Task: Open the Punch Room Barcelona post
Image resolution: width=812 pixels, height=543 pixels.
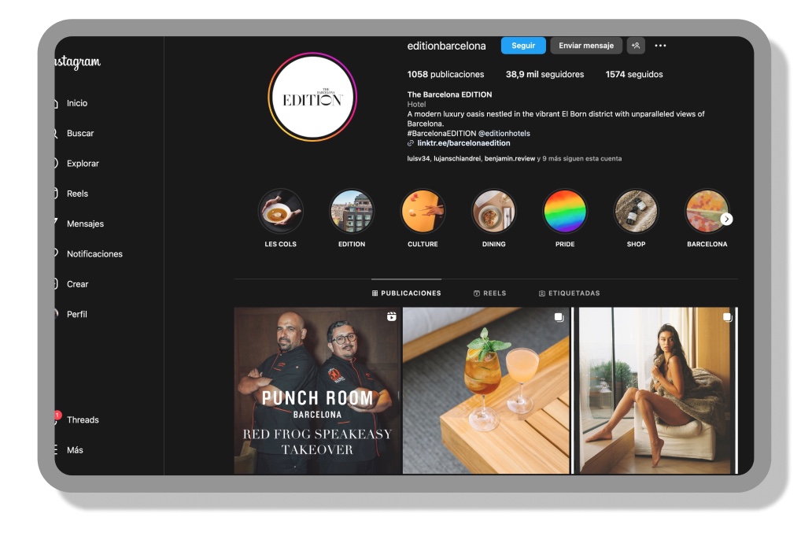Action: [x=317, y=390]
